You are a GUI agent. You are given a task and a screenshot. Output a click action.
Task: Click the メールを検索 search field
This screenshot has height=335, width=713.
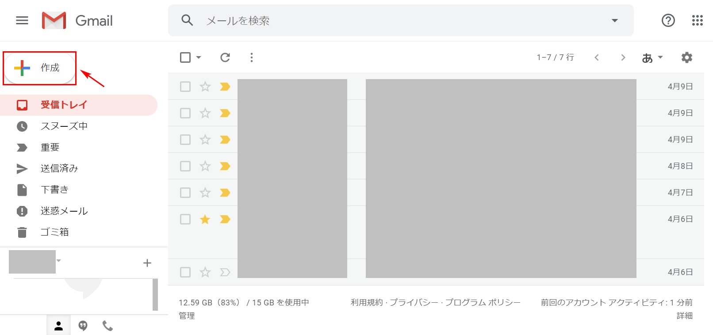(400, 20)
